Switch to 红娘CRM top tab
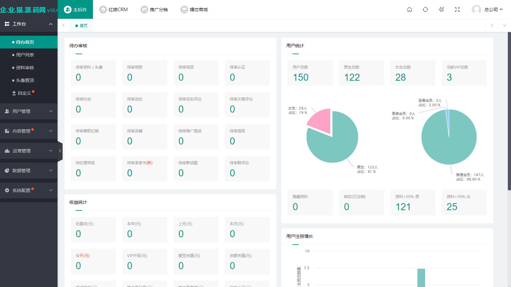Image resolution: width=511 pixels, height=287 pixels. (x=114, y=10)
